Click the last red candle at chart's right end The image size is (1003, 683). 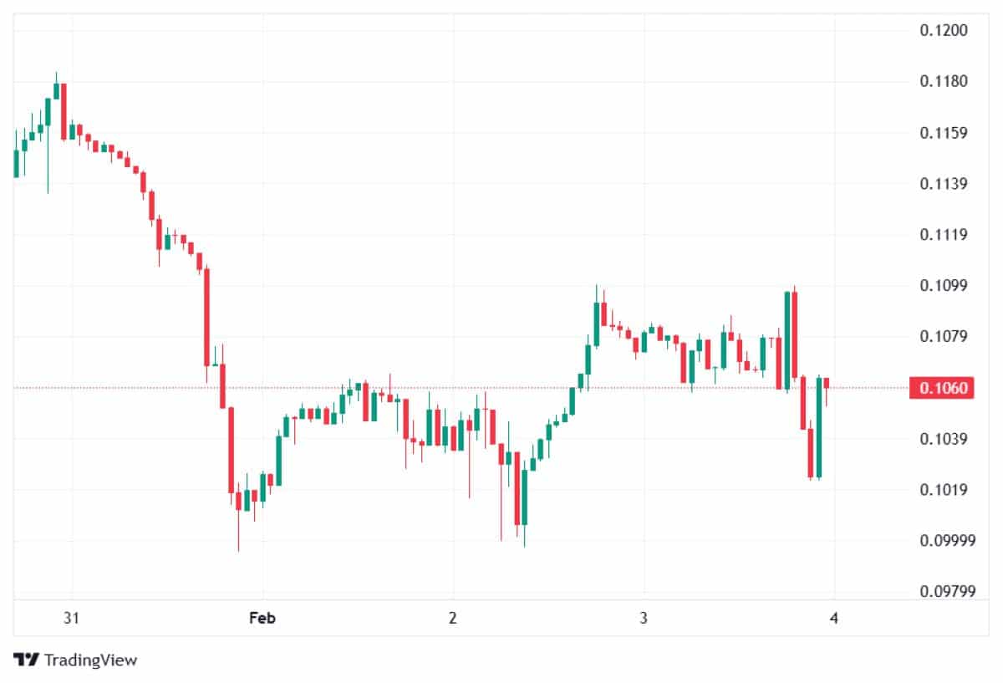click(x=827, y=384)
